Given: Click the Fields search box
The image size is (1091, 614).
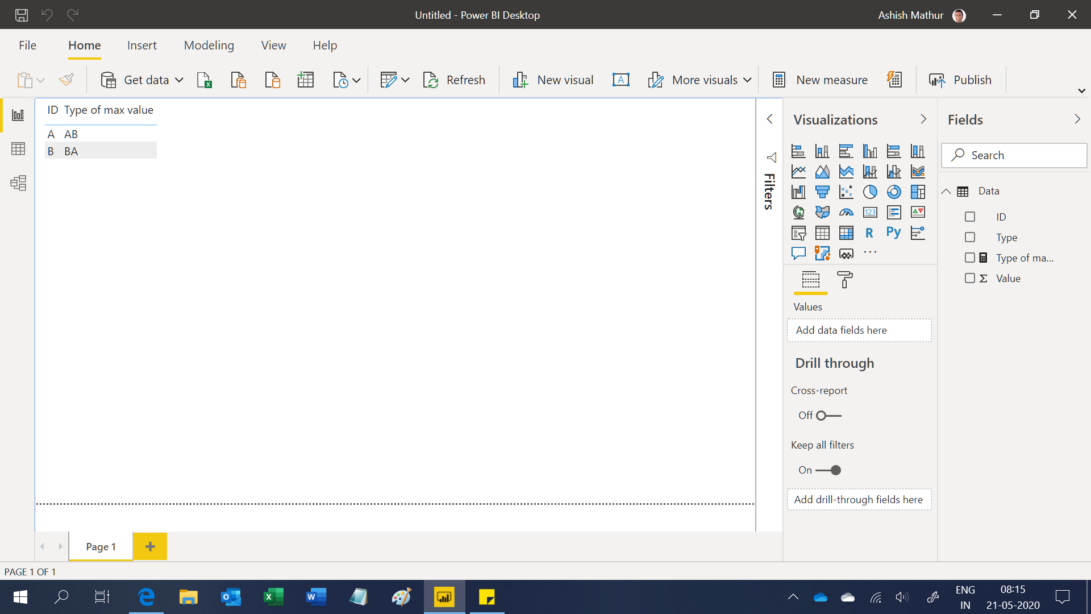Looking at the screenshot, I should tap(1014, 155).
